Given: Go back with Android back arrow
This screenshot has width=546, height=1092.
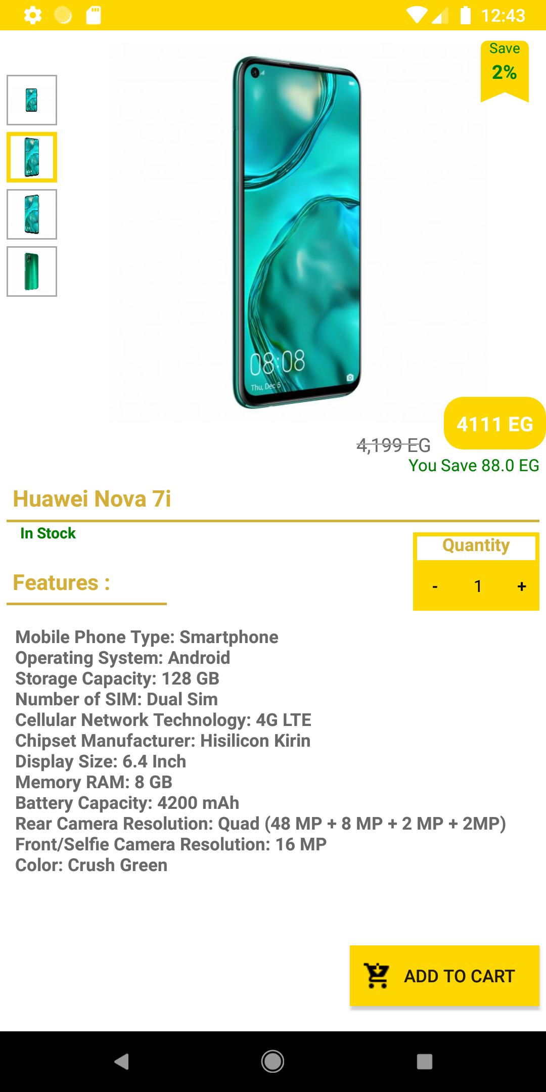Looking at the screenshot, I should pyautogui.click(x=121, y=1061).
